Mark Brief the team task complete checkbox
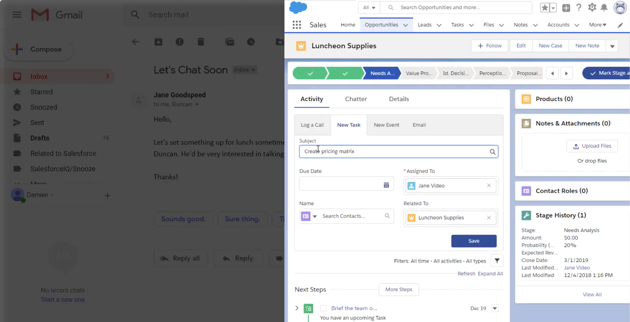630x322 pixels. click(x=324, y=308)
